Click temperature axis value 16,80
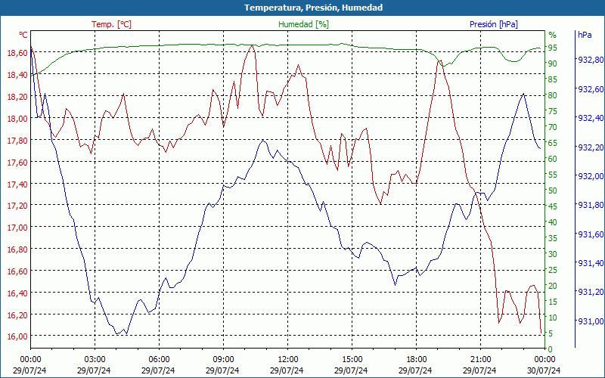This screenshot has height=378, width=605. click(17, 249)
